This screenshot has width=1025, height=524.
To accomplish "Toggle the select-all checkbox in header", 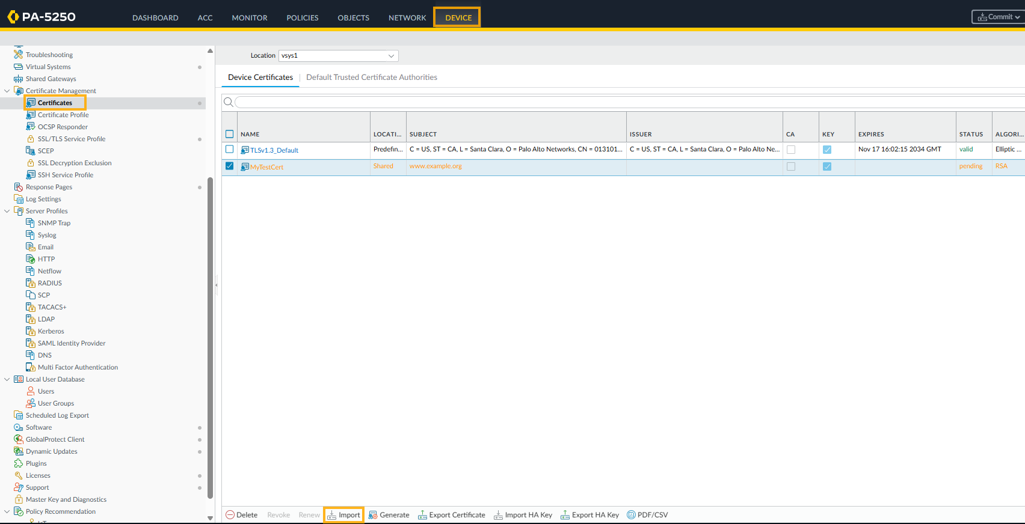I will point(229,134).
